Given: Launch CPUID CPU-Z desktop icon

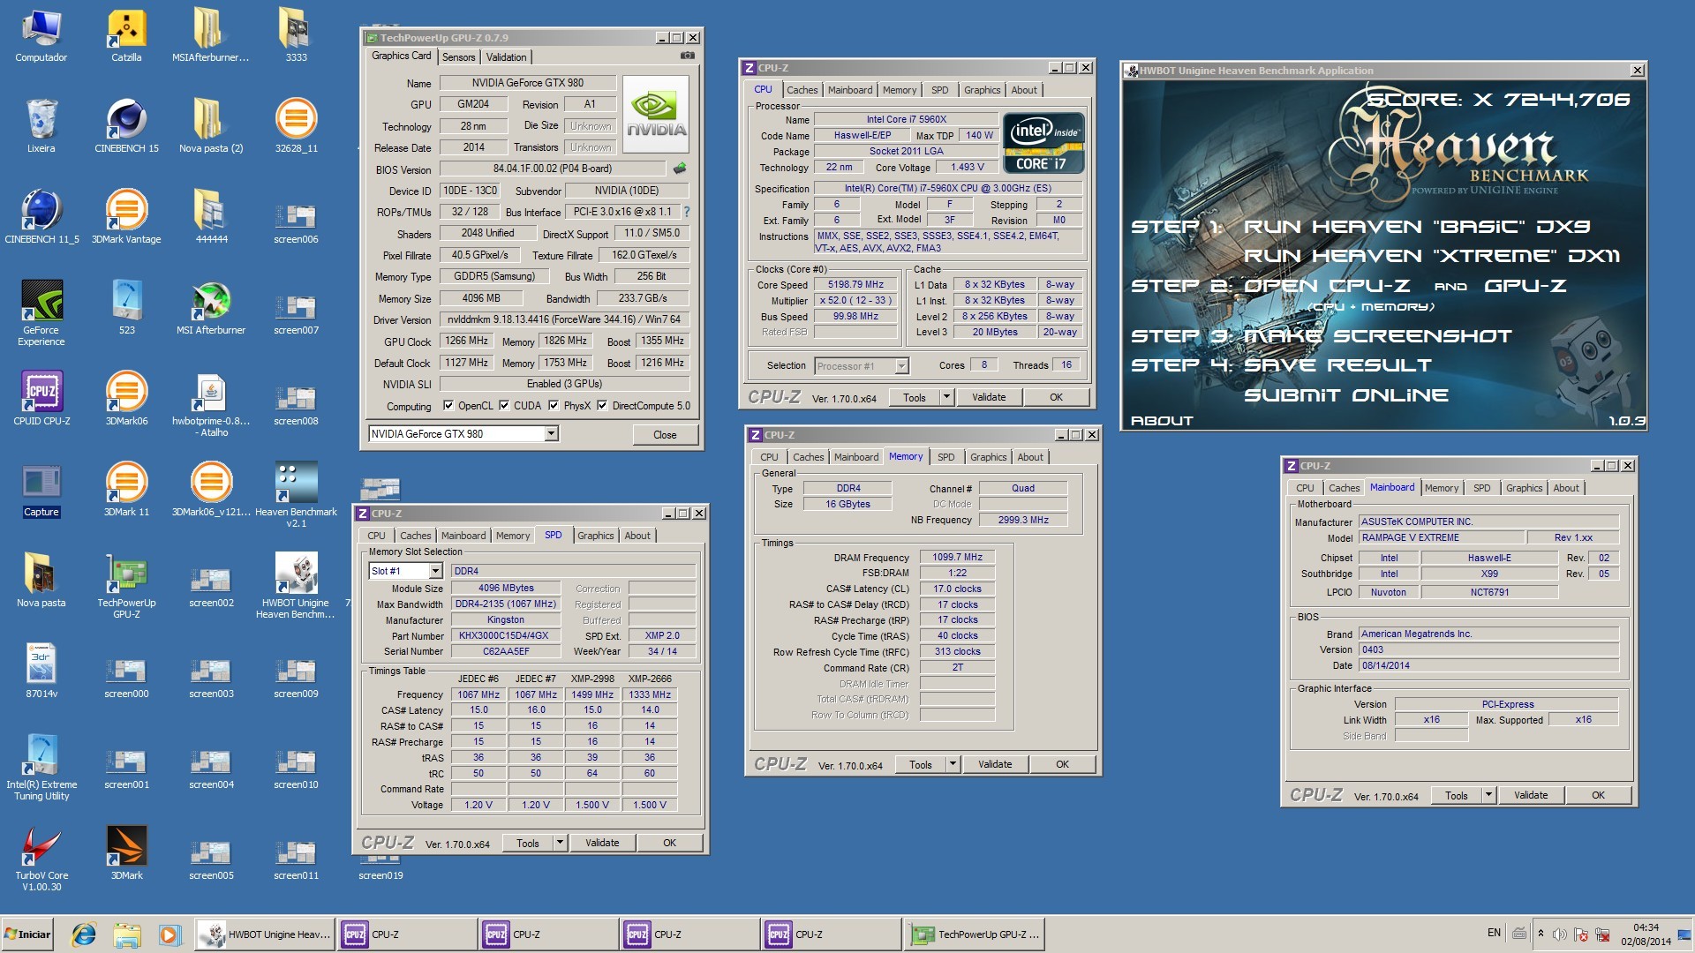Looking at the screenshot, I should click(x=41, y=398).
